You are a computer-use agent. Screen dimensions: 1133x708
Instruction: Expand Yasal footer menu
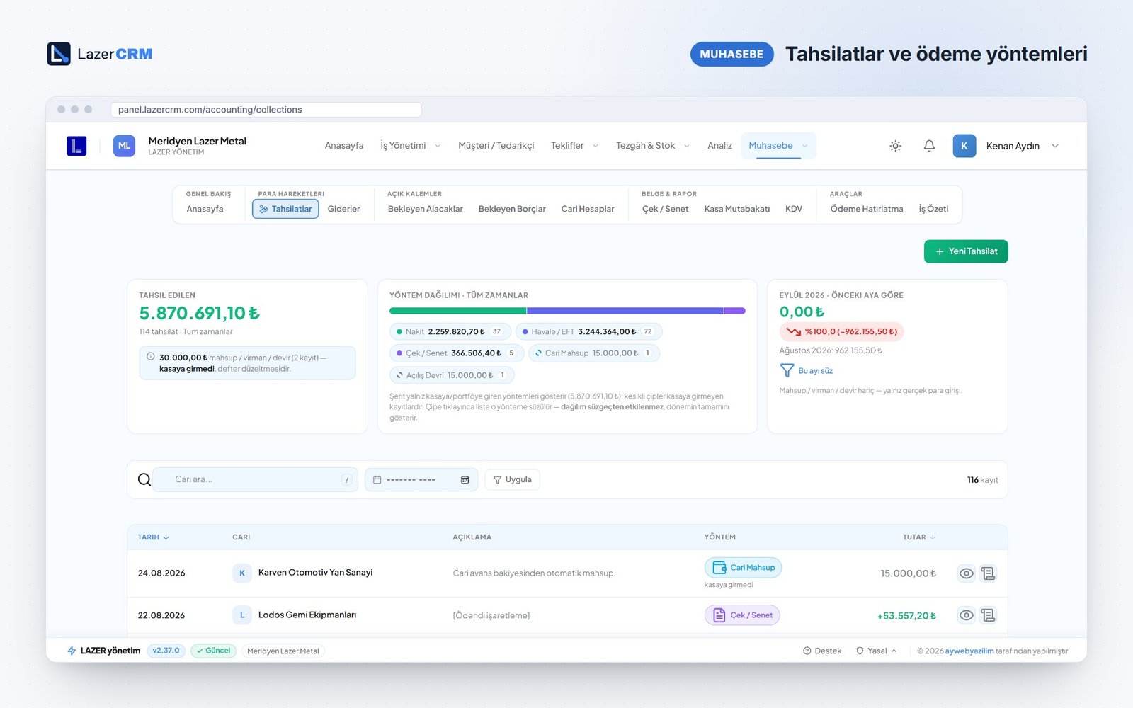point(877,651)
